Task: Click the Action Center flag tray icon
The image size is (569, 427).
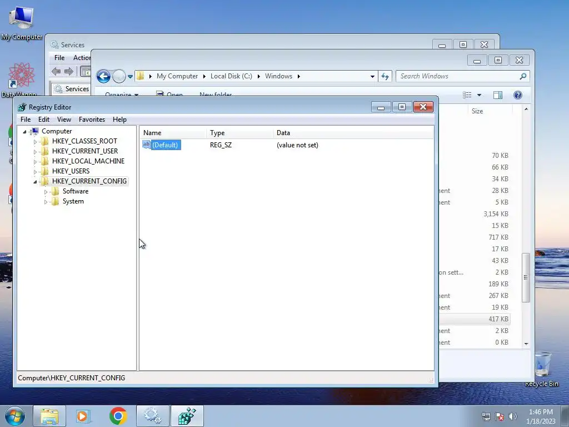Action: point(500,416)
